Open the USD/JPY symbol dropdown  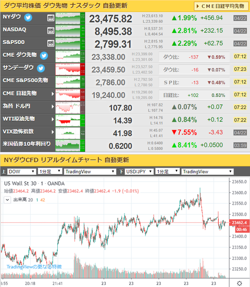(x=139, y=171)
